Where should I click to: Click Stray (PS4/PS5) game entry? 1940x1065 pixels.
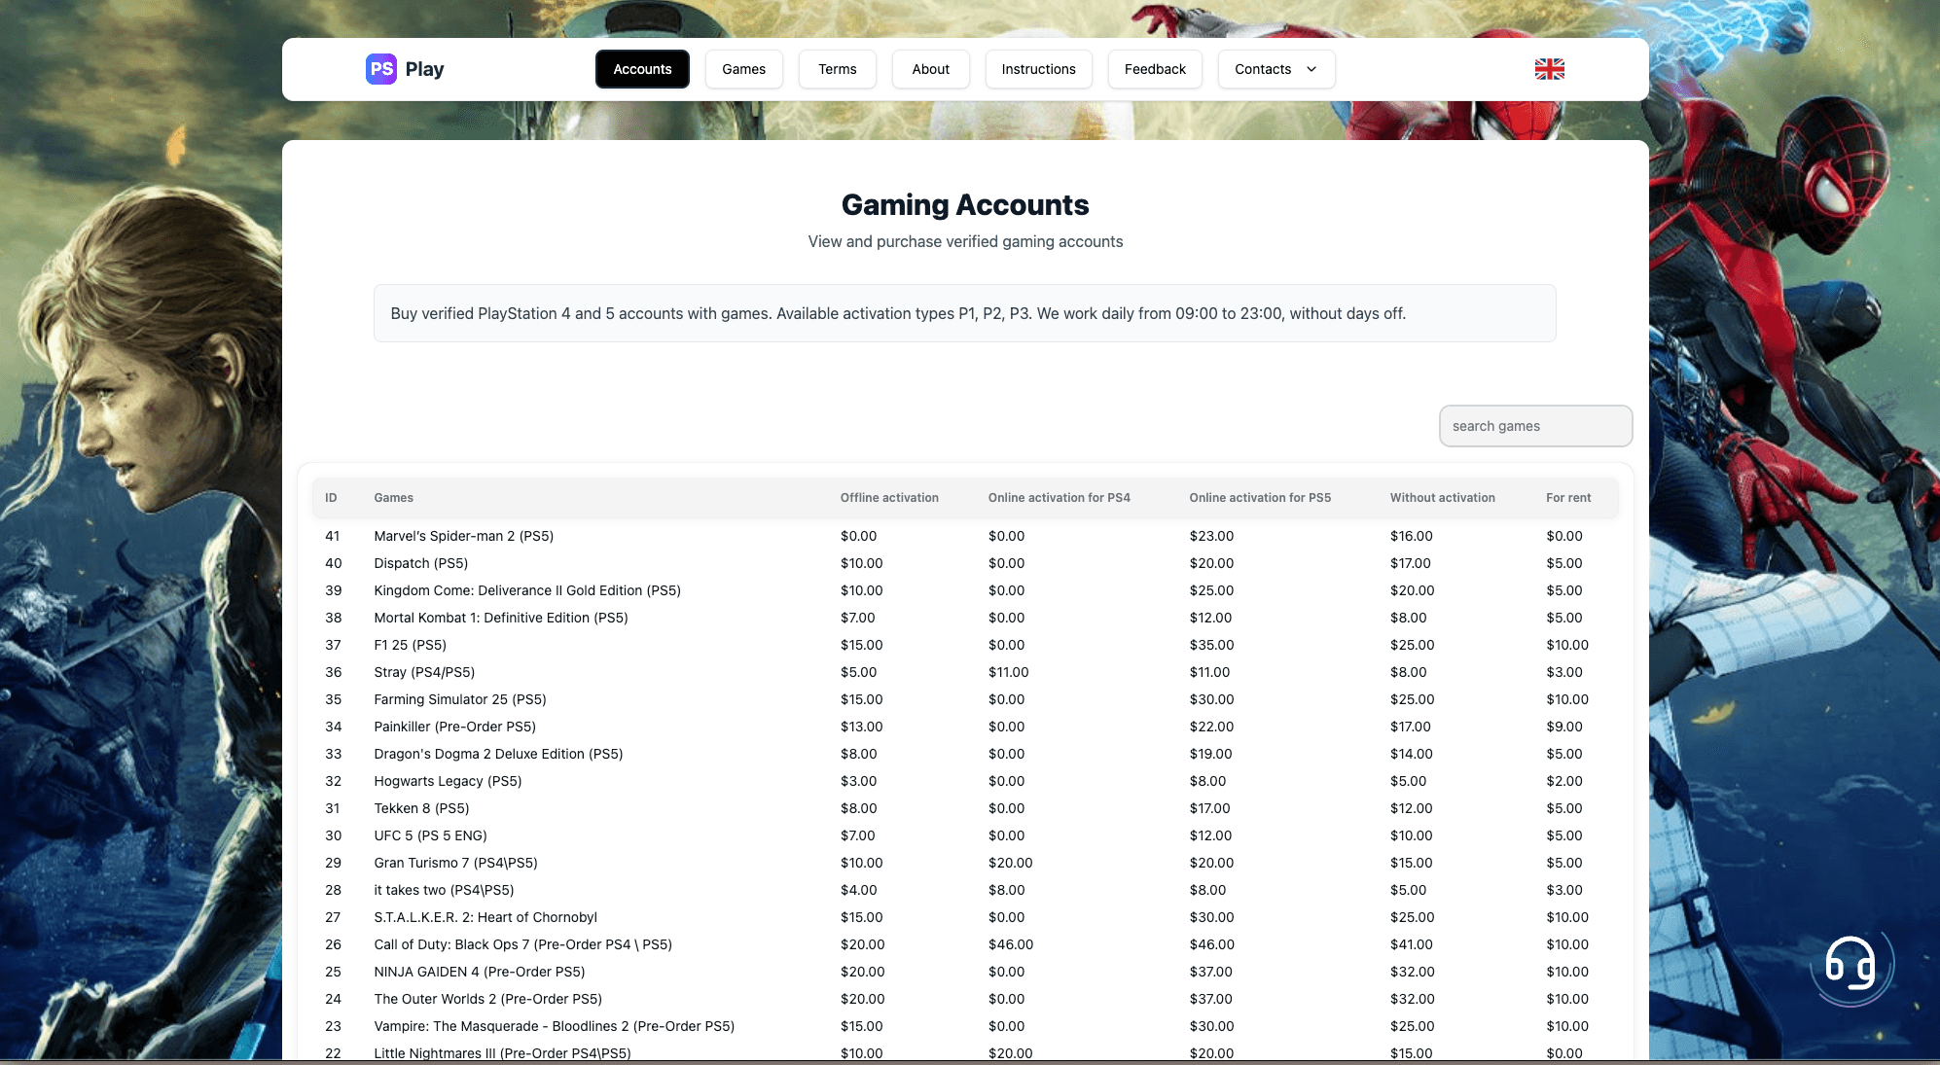point(424,672)
